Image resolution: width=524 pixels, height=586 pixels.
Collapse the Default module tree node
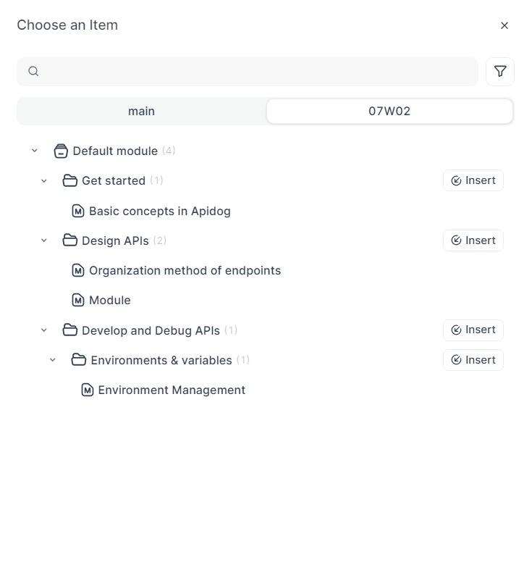[35, 151]
